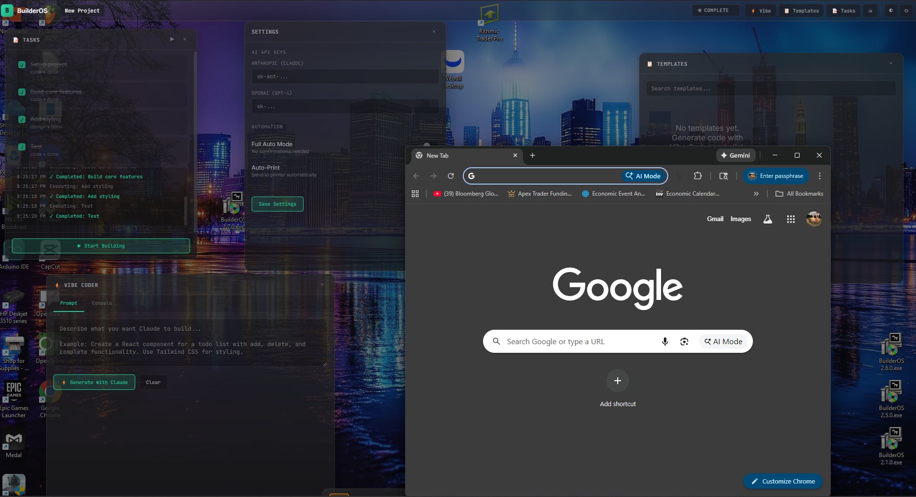
Task: Switch to the Console tab
Action: (102, 303)
